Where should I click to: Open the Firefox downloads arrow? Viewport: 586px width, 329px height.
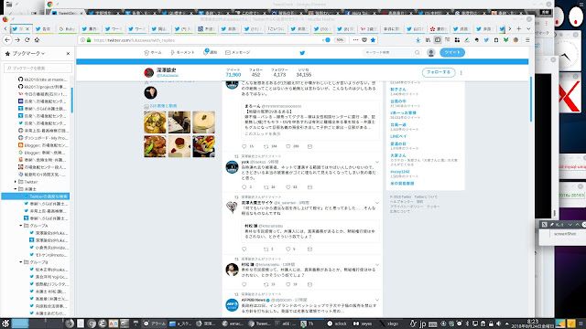point(418,40)
